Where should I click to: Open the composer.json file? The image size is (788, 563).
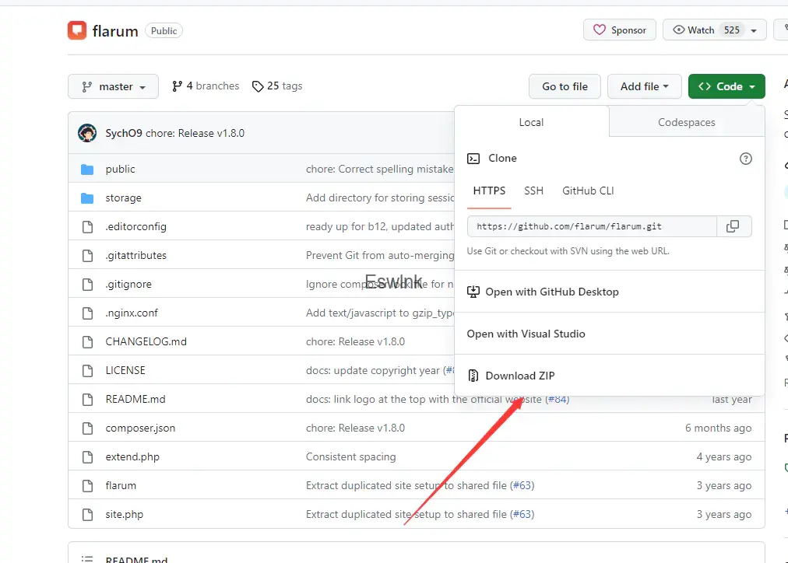click(140, 428)
